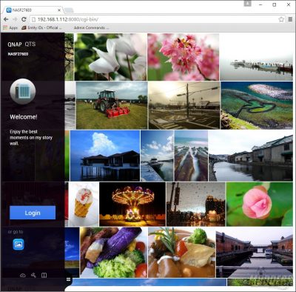Click the QNAP QTS logo
This screenshot has height=292, width=296.
click(21, 44)
